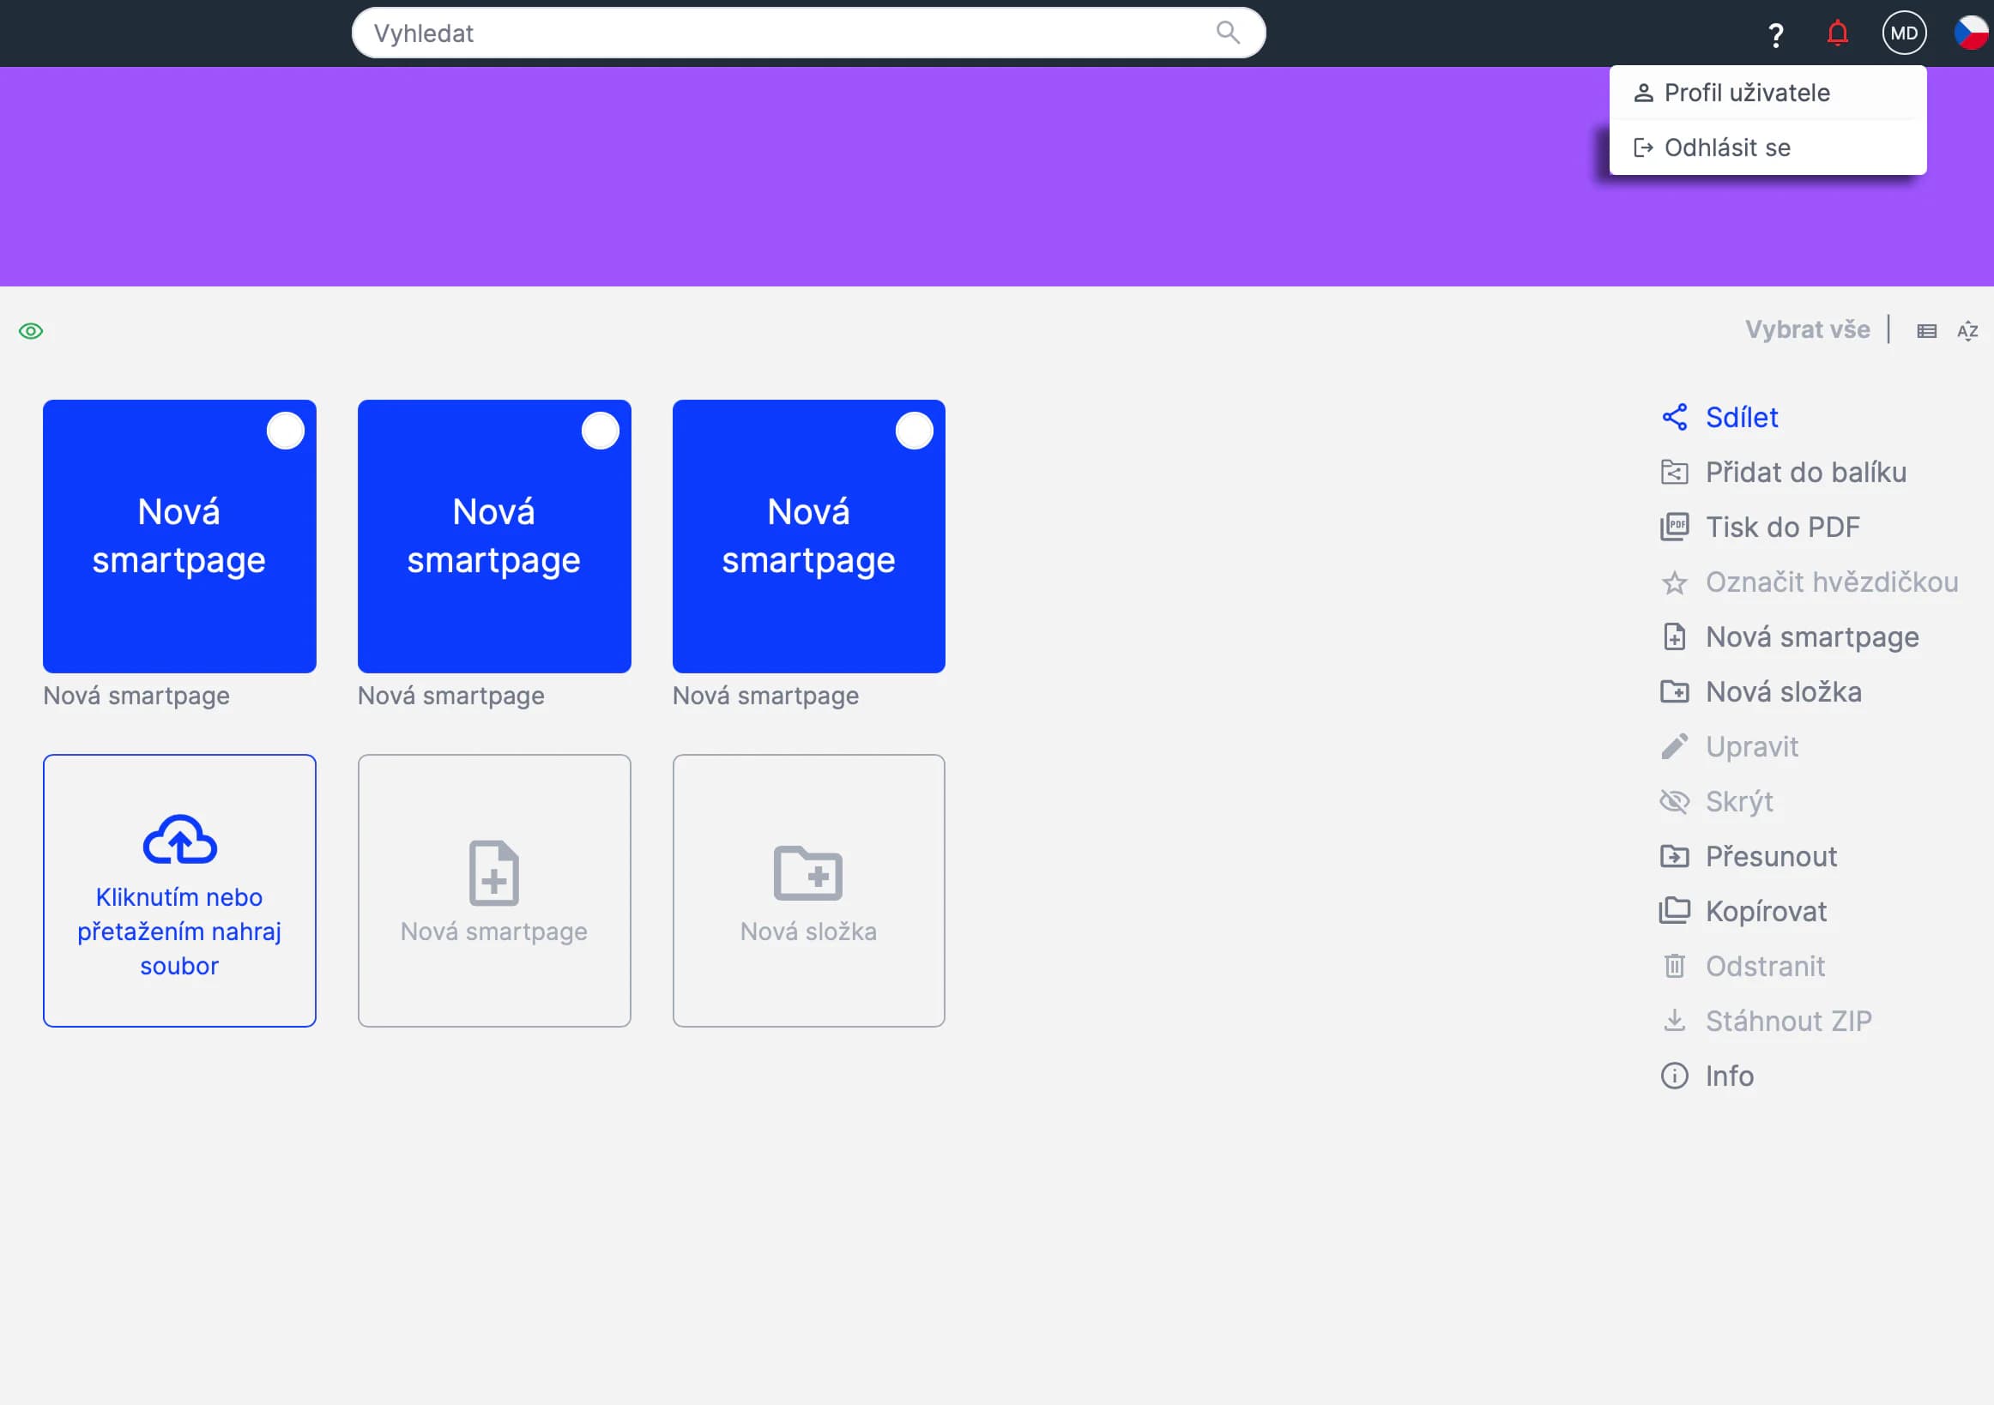Click the search magnifier icon
Screen dimensions: 1994x1405
tap(1227, 33)
